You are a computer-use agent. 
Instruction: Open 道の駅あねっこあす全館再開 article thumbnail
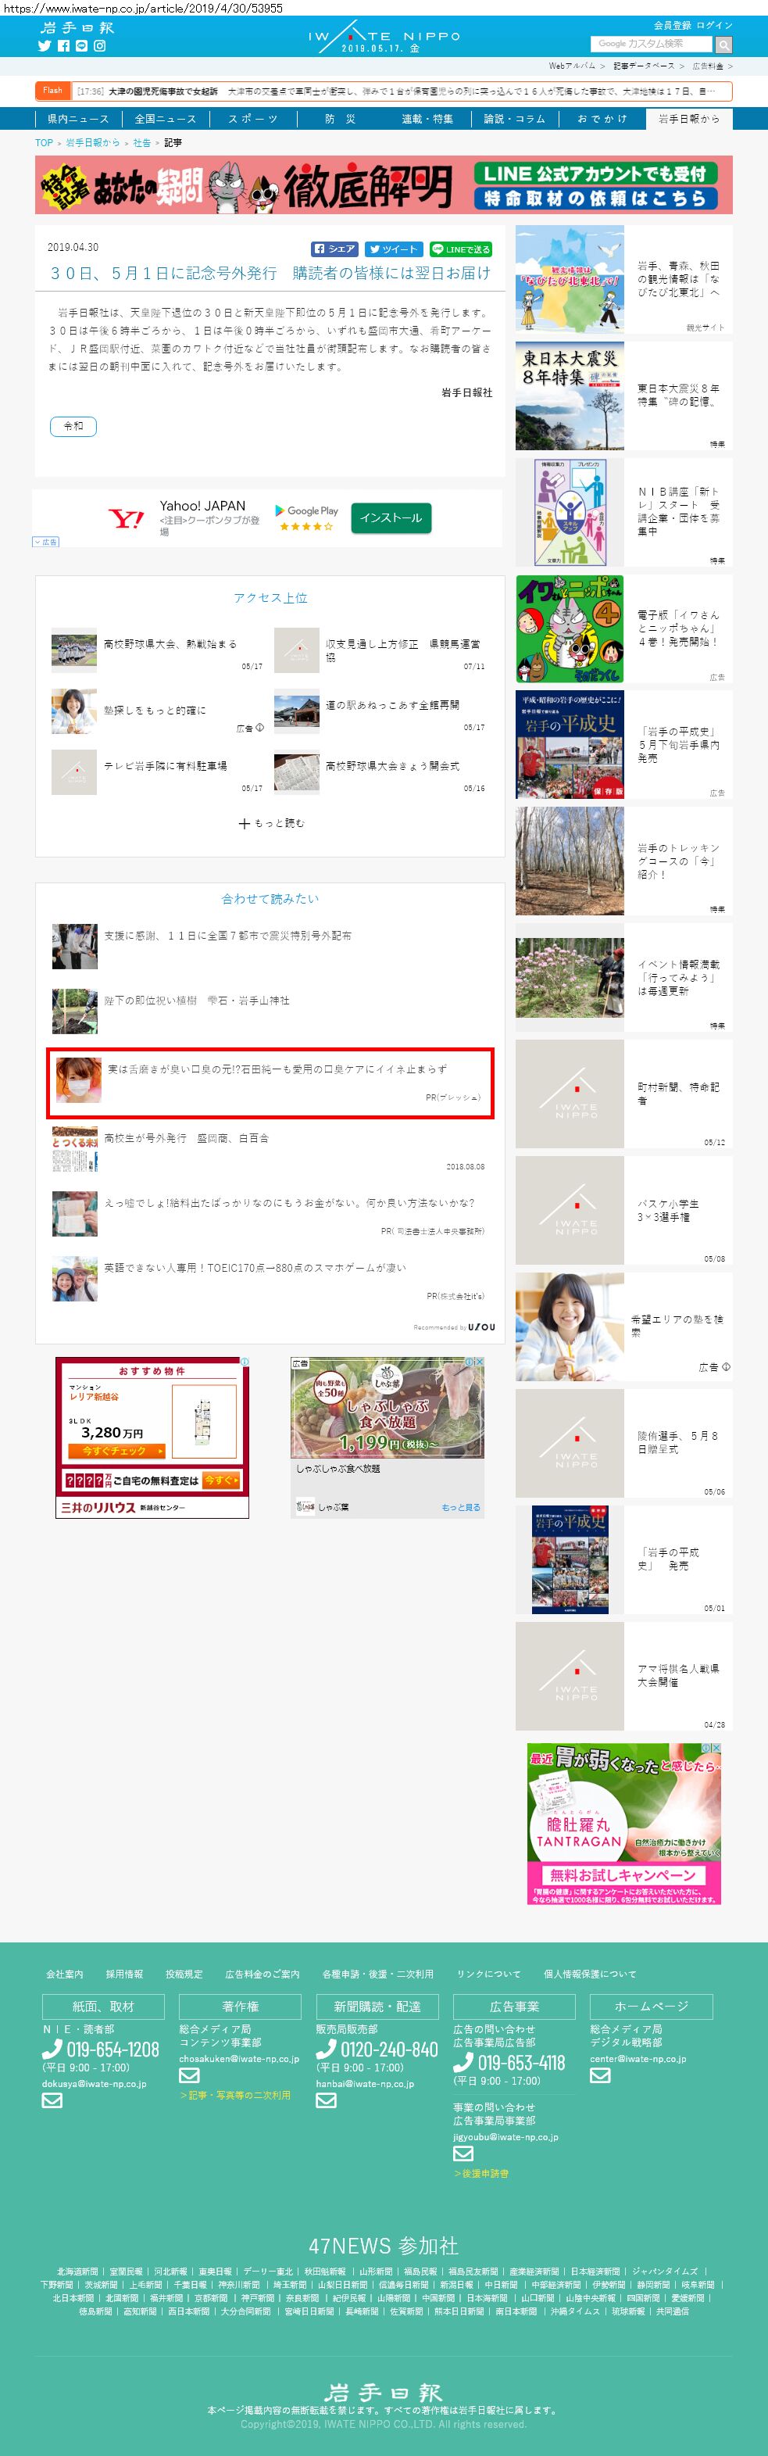click(296, 711)
